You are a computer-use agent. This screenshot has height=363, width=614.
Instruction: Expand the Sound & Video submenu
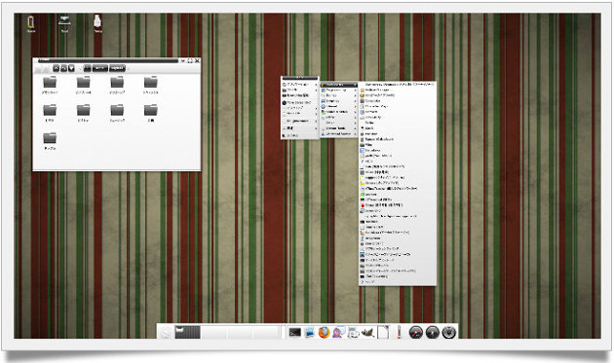(339, 112)
